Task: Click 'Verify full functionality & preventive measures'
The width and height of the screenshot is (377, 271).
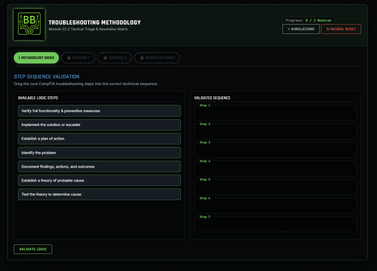Action: pyautogui.click(x=99, y=111)
